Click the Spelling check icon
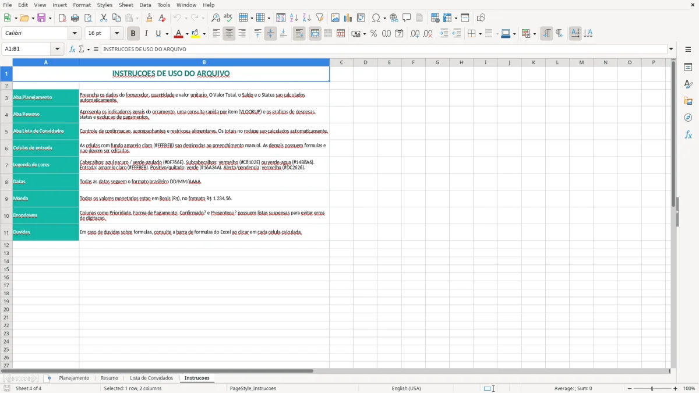699x393 pixels. [x=228, y=18]
